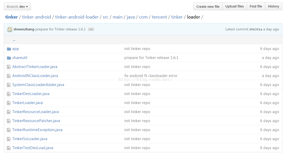This screenshot has height=153, width=287.
Task: Open TinkerResourceLoader.java
Action: 35,112
